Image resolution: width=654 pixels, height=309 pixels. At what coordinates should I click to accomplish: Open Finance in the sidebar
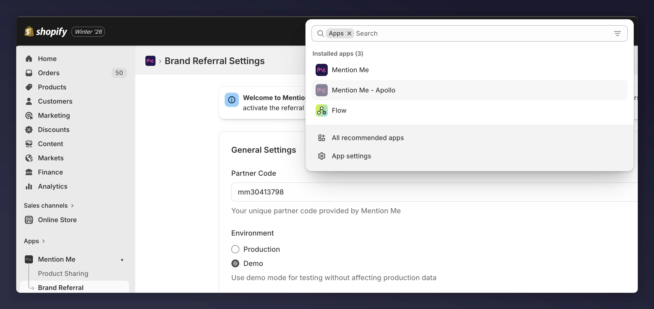(74, 172)
